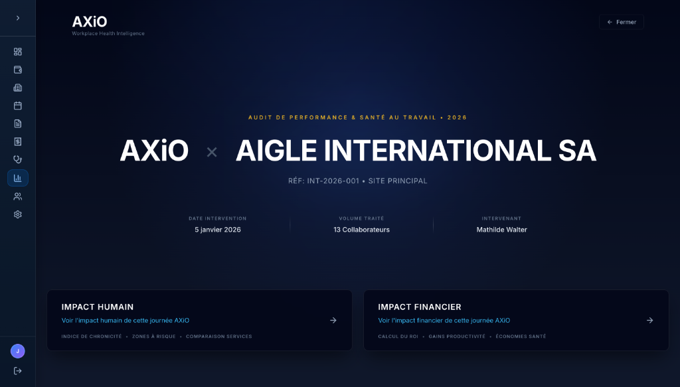
Task: Click the arrow on Impact Humain card
Action: pos(333,320)
